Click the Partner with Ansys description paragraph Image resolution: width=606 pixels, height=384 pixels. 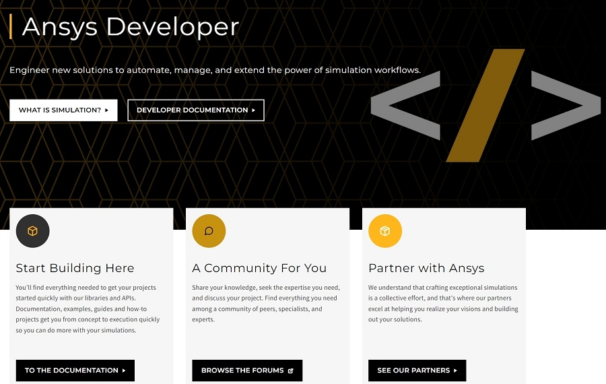coord(443,303)
